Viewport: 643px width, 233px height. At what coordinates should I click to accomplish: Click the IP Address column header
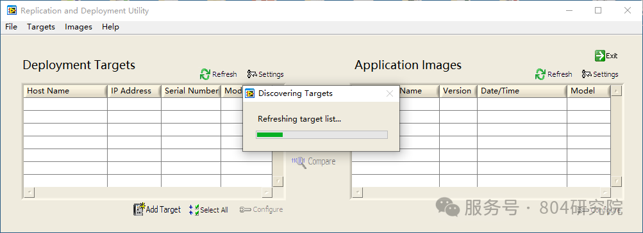pos(134,91)
